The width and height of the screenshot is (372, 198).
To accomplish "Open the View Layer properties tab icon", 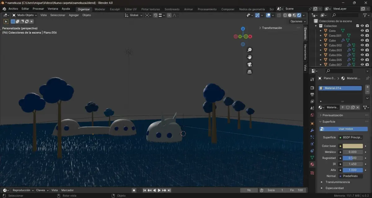I will (x=312, y=101).
